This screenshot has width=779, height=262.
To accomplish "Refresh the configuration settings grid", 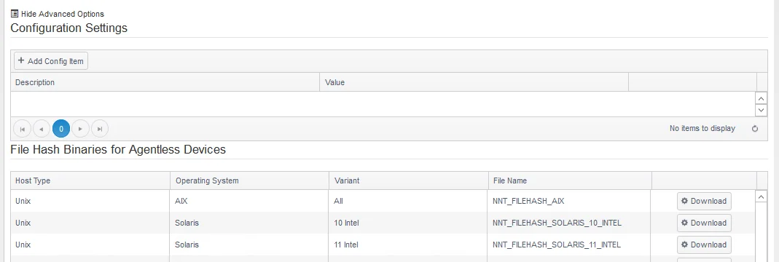I will click(755, 129).
